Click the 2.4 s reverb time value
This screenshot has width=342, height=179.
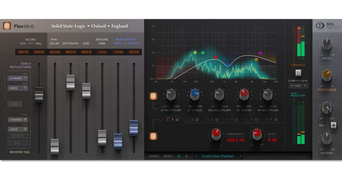pos(102,52)
